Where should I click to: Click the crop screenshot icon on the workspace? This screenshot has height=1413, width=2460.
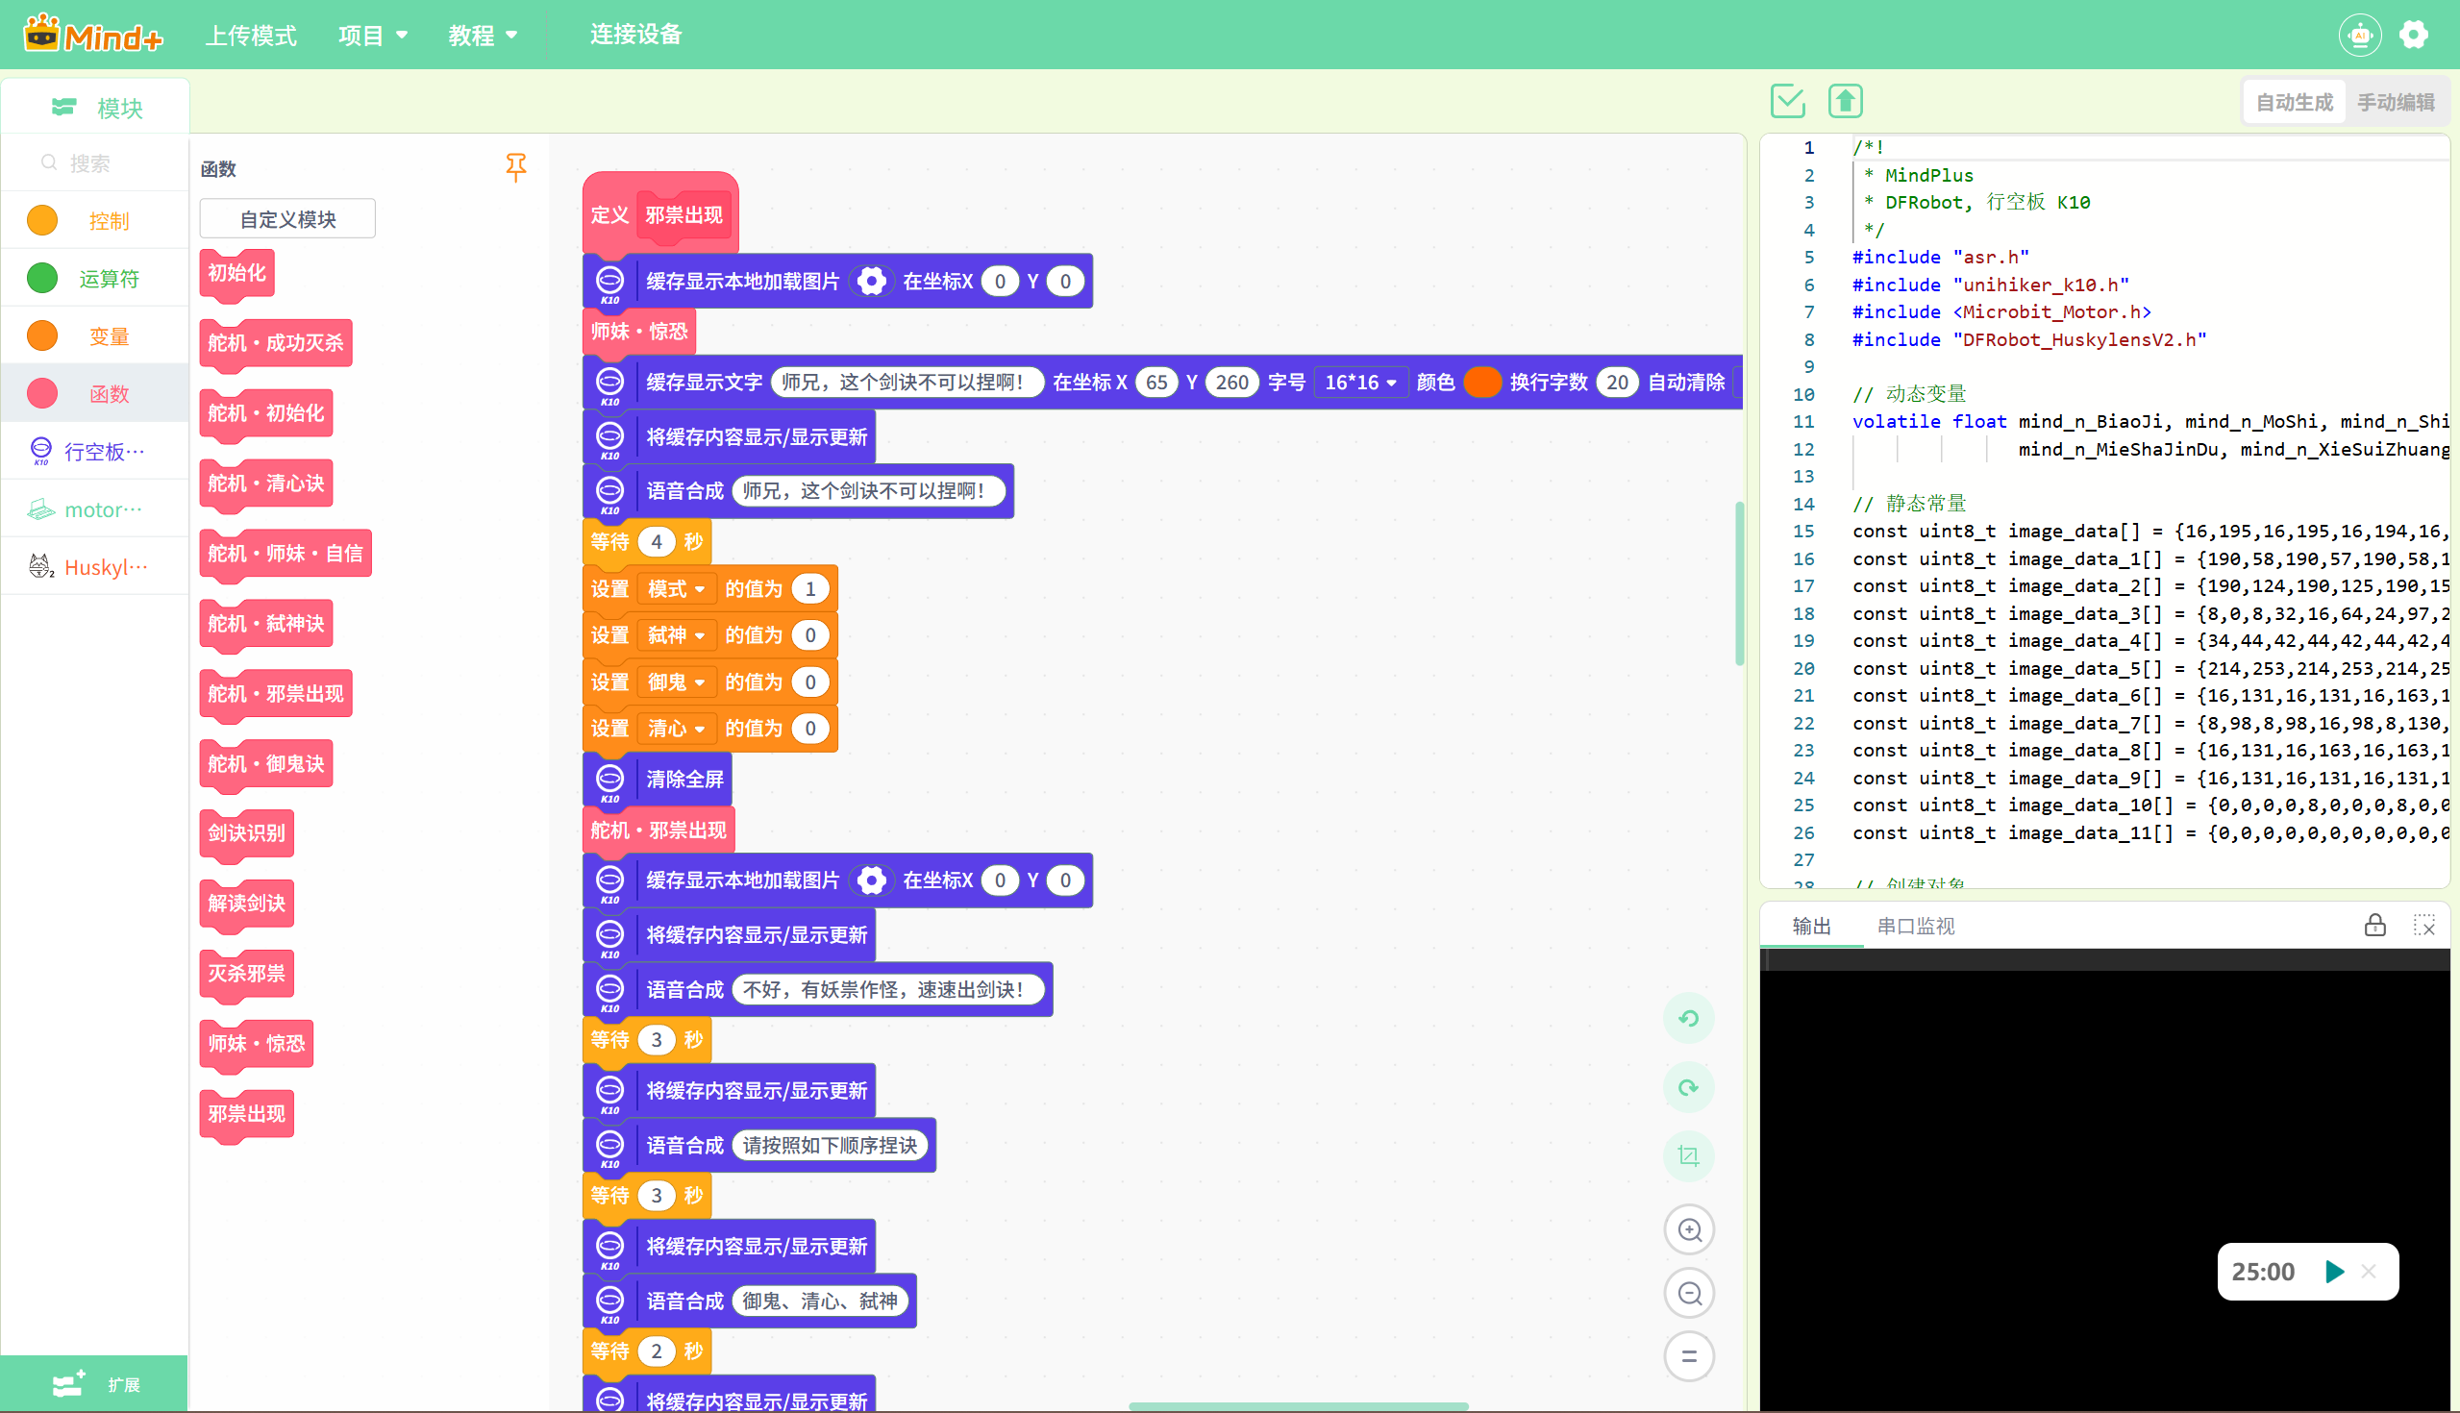coord(1688,1155)
